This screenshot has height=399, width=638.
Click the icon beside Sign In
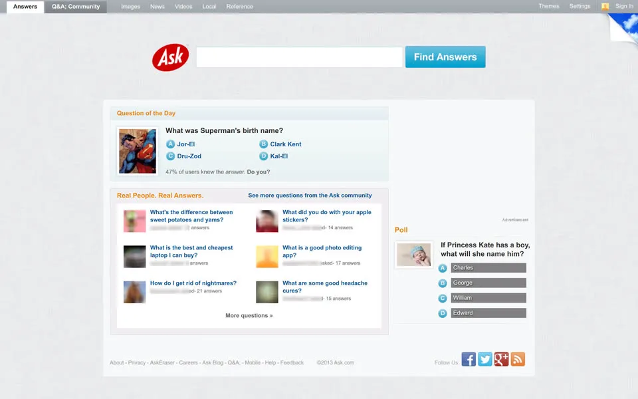point(605,7)
